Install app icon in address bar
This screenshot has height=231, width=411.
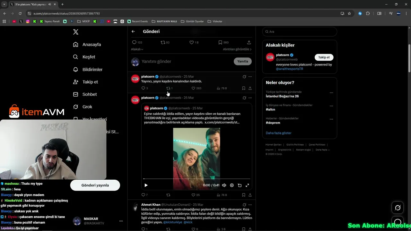[x=342, y=13]
